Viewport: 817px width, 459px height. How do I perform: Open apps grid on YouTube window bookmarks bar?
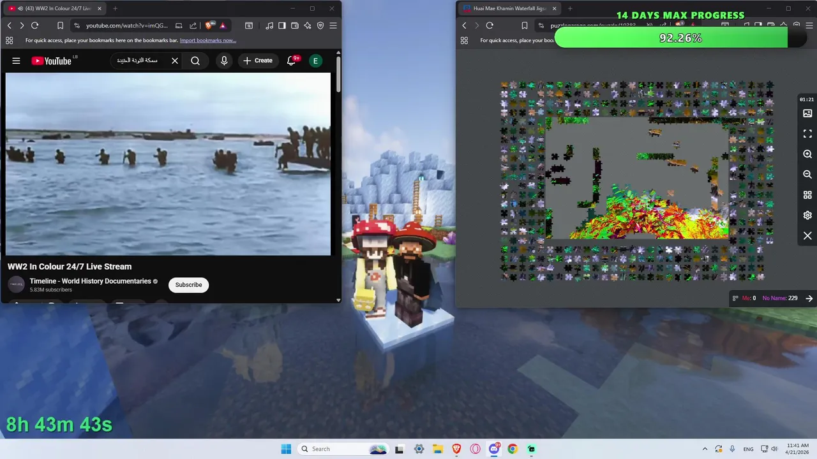coord(9,40)
